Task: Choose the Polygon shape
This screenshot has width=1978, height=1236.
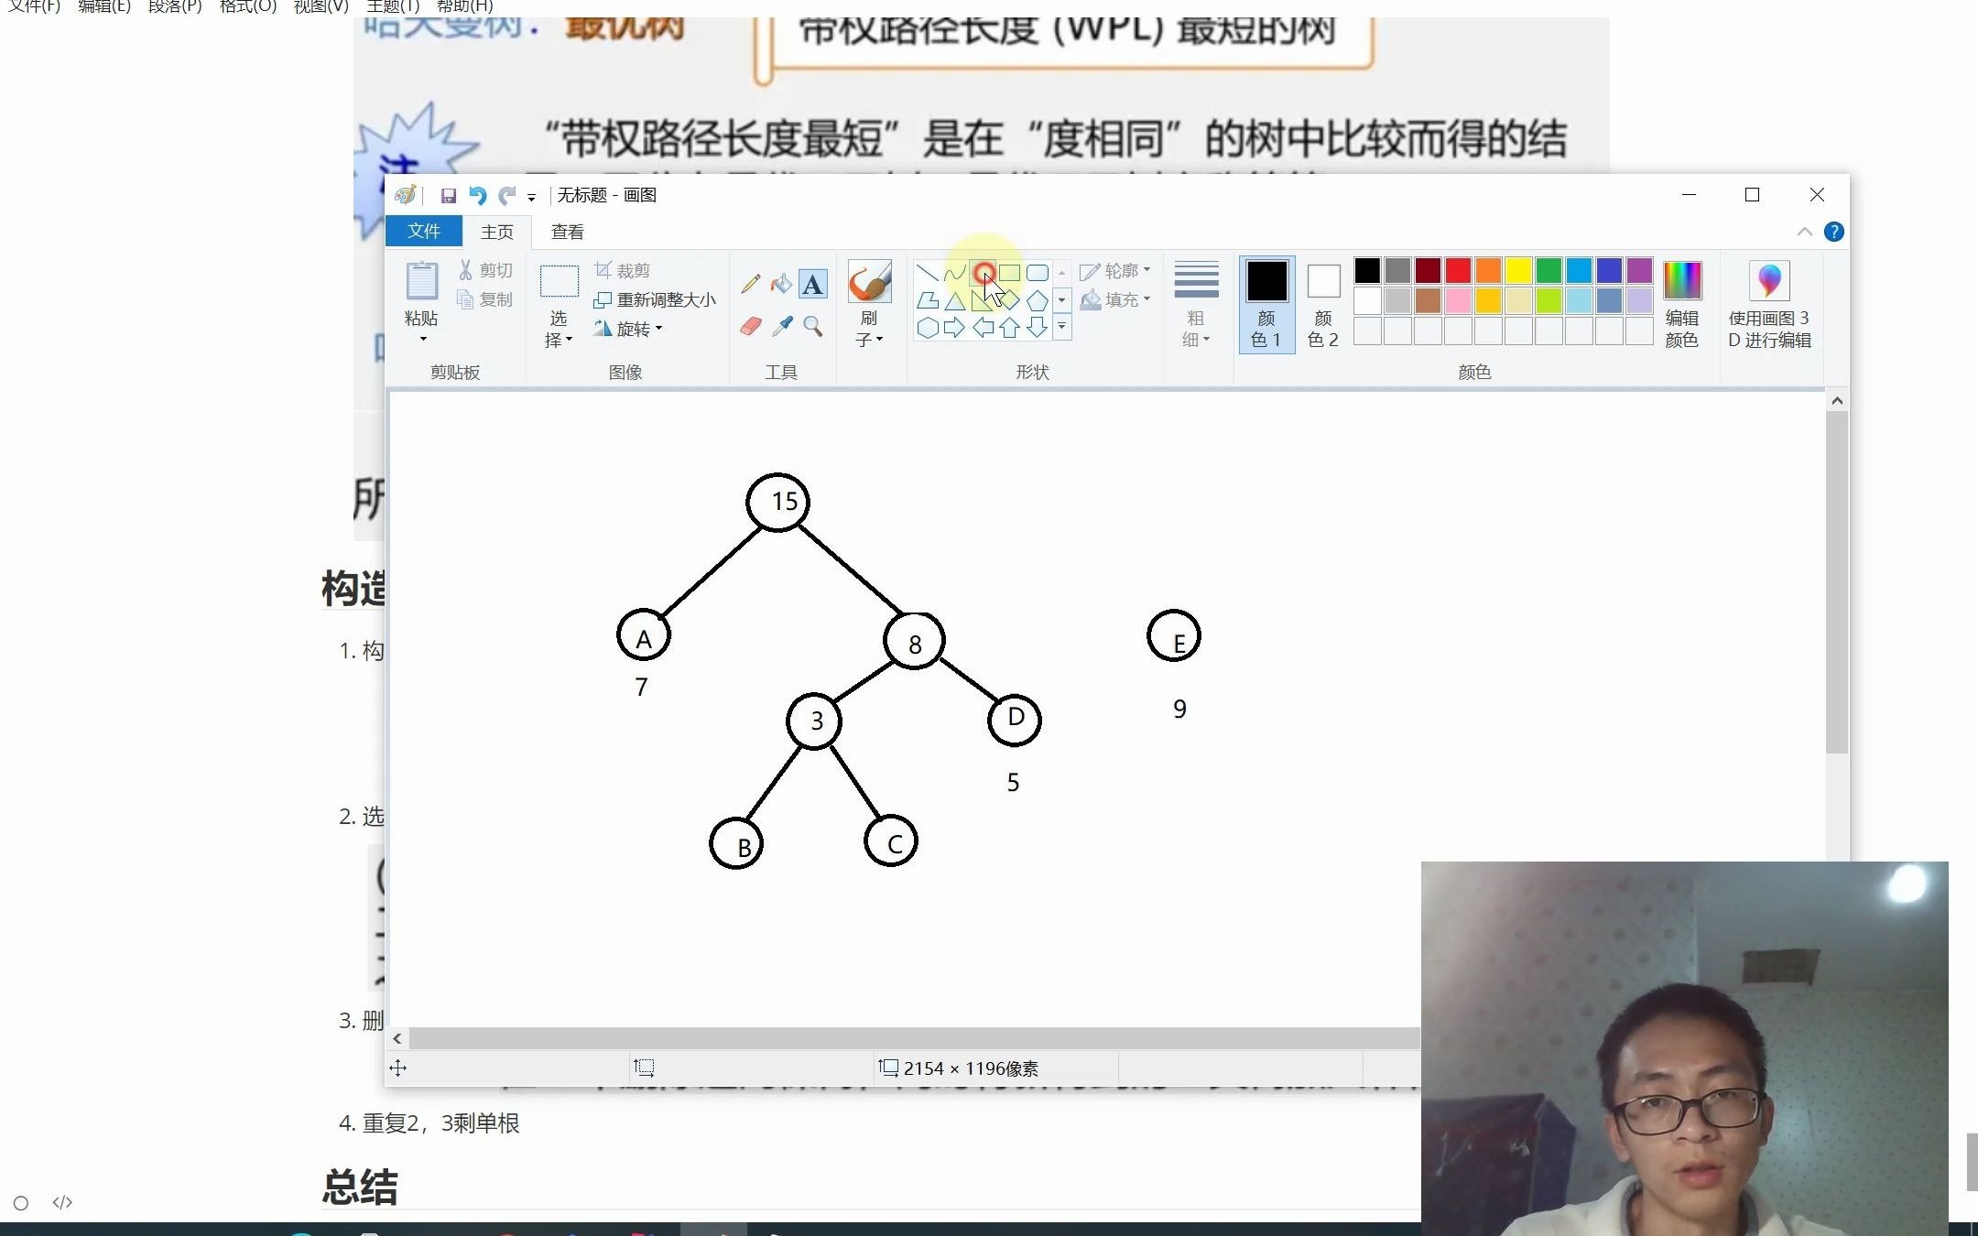Action: [927, 300]
